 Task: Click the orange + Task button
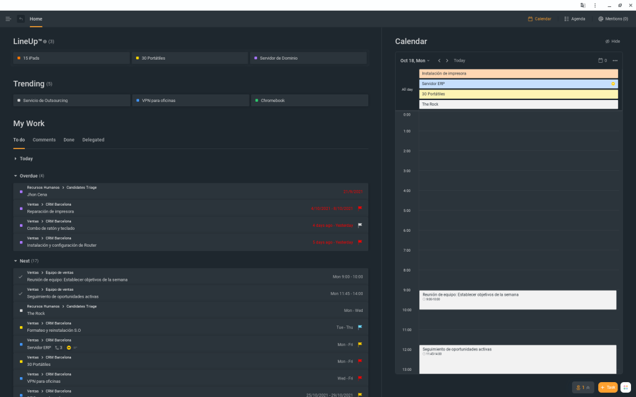[x=607, y=387]
